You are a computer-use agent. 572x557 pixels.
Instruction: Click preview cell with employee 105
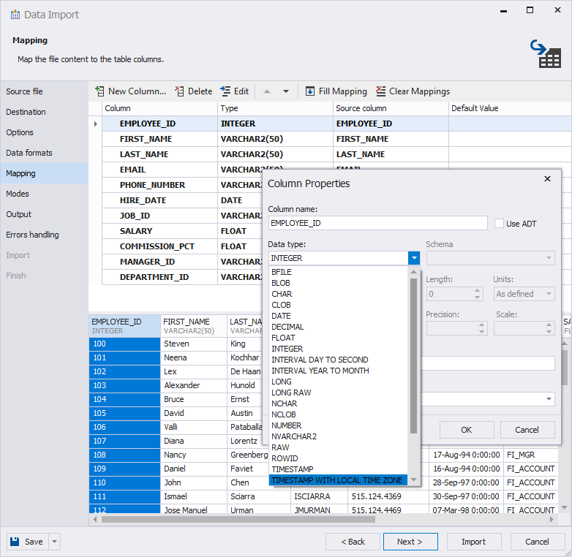pos(125,413)
